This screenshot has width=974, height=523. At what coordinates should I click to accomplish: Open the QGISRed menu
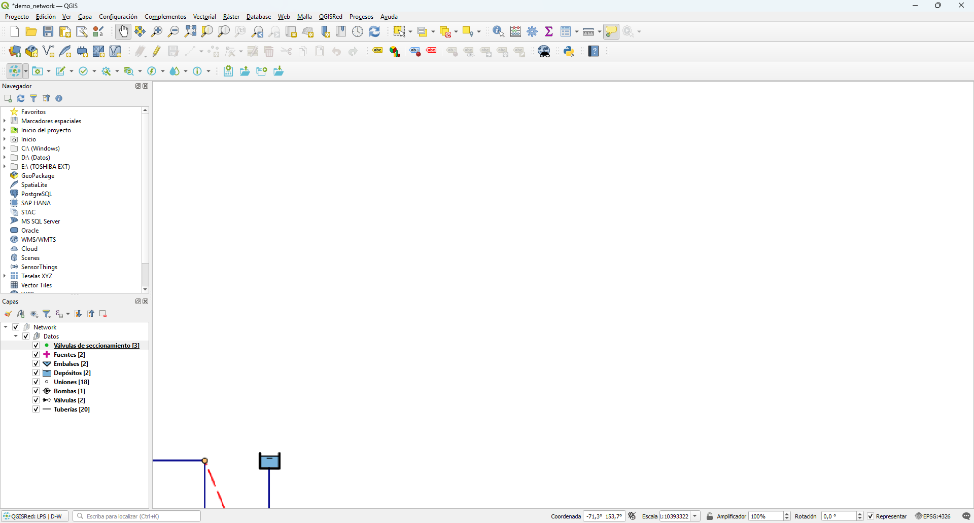[331, 17]
